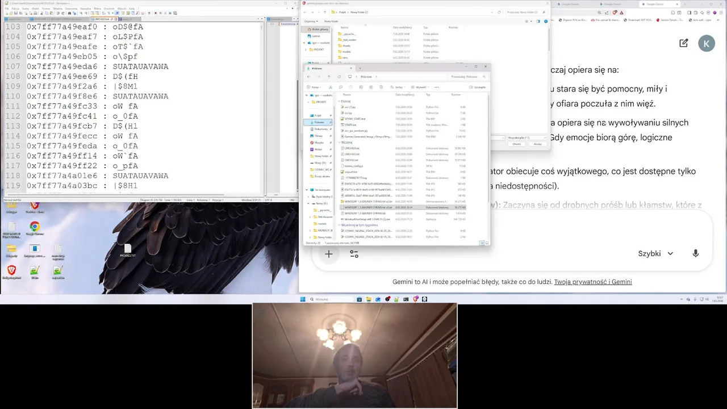Open the Ustawienia menu in Notepad++

pyautogui.click(x=72, y=9)
